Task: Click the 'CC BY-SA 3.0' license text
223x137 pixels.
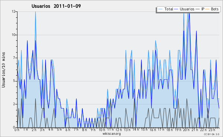Action: [x=211, y=134]
